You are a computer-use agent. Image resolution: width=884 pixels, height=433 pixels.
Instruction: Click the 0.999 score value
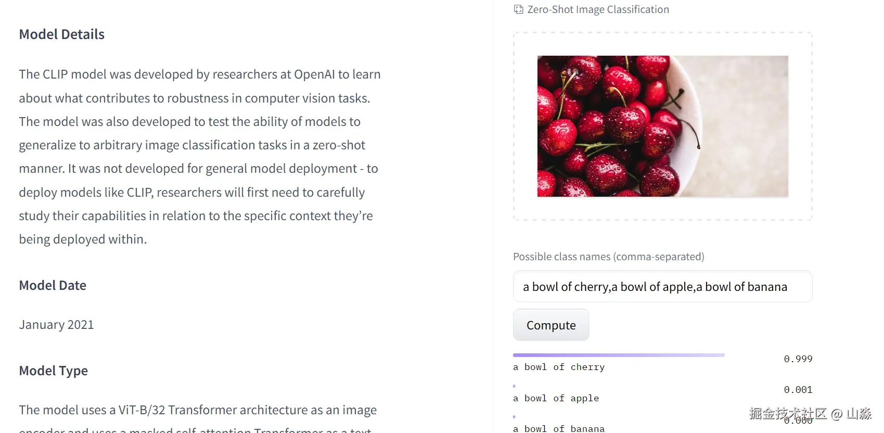pos(798,359)
